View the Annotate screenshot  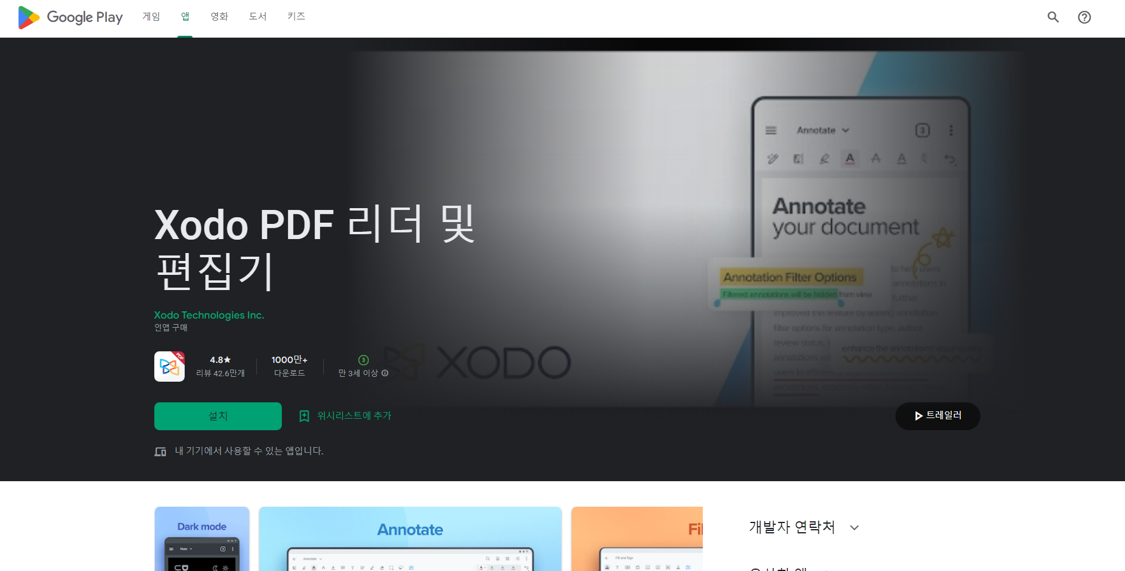[x=410, y=539]
